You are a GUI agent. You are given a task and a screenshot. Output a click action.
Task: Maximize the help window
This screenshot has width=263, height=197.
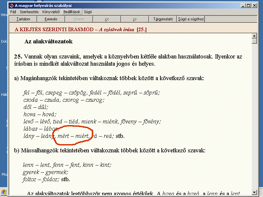pos(249,6)
